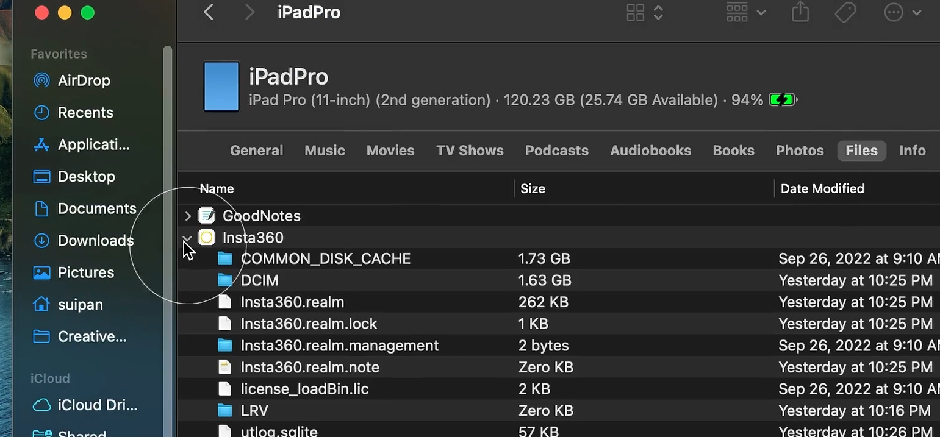Image resolution: width=940 pixels, height=437 pixels.
Task: Select the Insta360.realm.lock file name
Action: click(309, 324)
